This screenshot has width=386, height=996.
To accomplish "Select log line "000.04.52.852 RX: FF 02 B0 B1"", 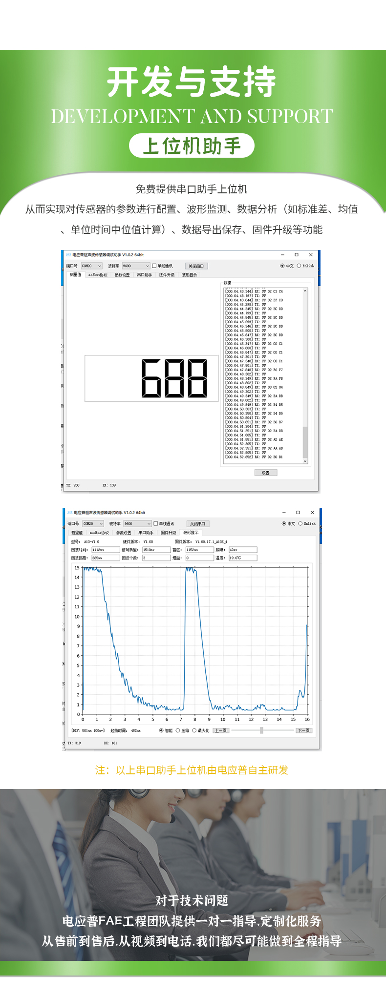I will (x=254, y=457).
